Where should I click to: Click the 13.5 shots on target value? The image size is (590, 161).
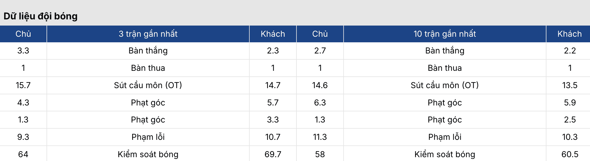point(570,85)
